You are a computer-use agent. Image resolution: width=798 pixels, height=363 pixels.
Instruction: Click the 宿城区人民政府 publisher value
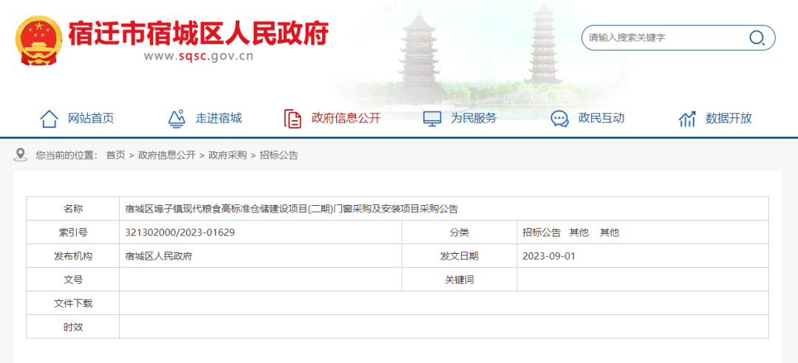click(x=159, y=256)
